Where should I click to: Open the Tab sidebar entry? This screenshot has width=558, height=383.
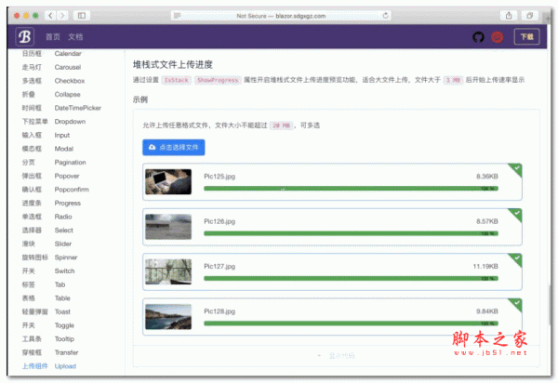[60, 284]
